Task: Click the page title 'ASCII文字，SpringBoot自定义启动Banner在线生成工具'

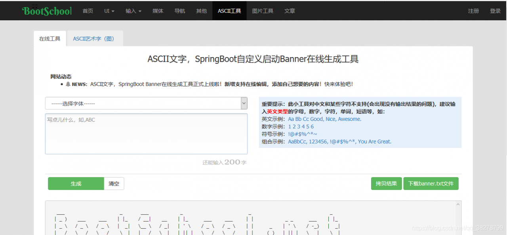Action: click(253, 59)
